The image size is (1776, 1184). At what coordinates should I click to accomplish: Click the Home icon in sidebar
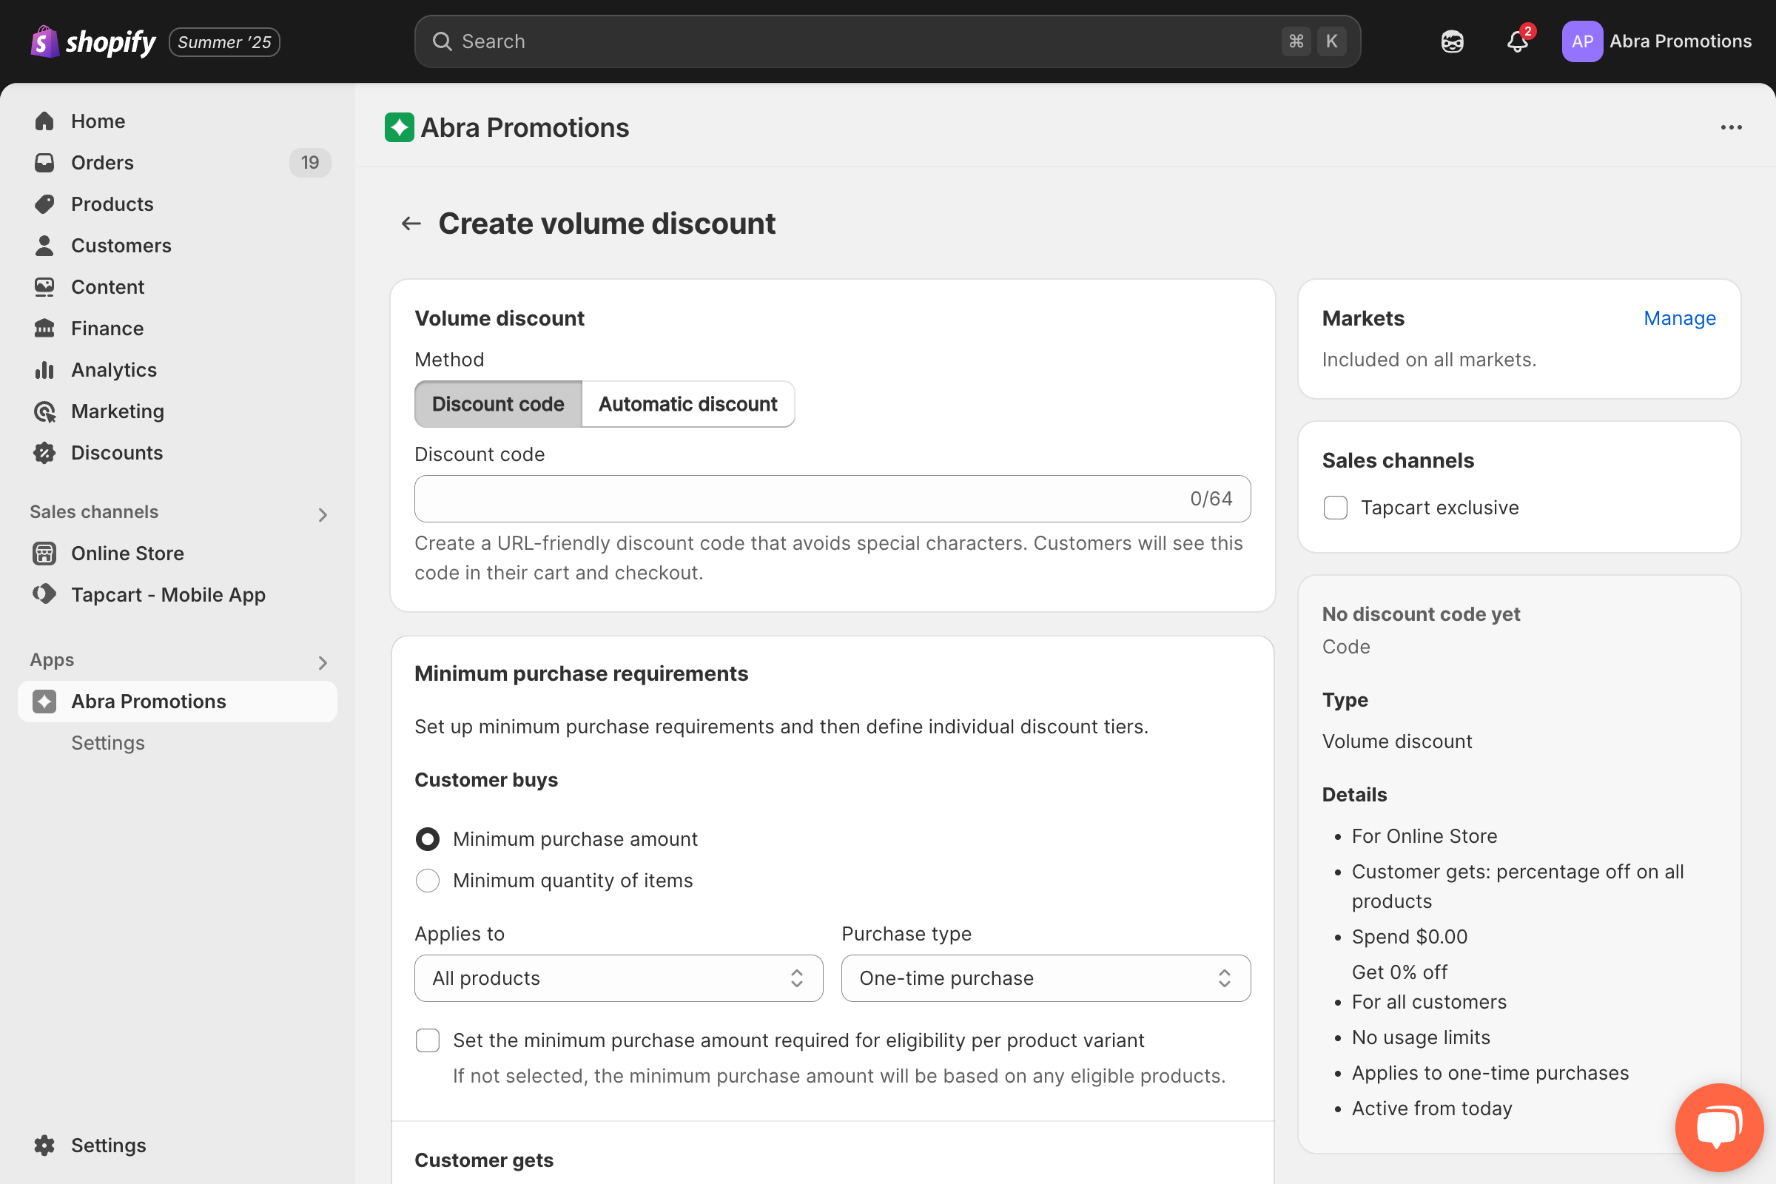[44, 121]
